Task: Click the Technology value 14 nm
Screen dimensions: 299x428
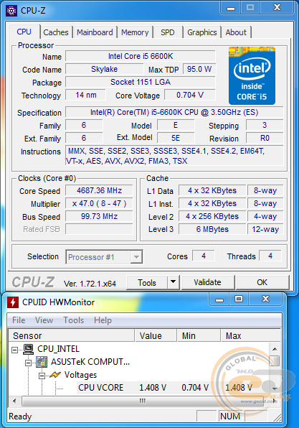Action: coord(86,95)
